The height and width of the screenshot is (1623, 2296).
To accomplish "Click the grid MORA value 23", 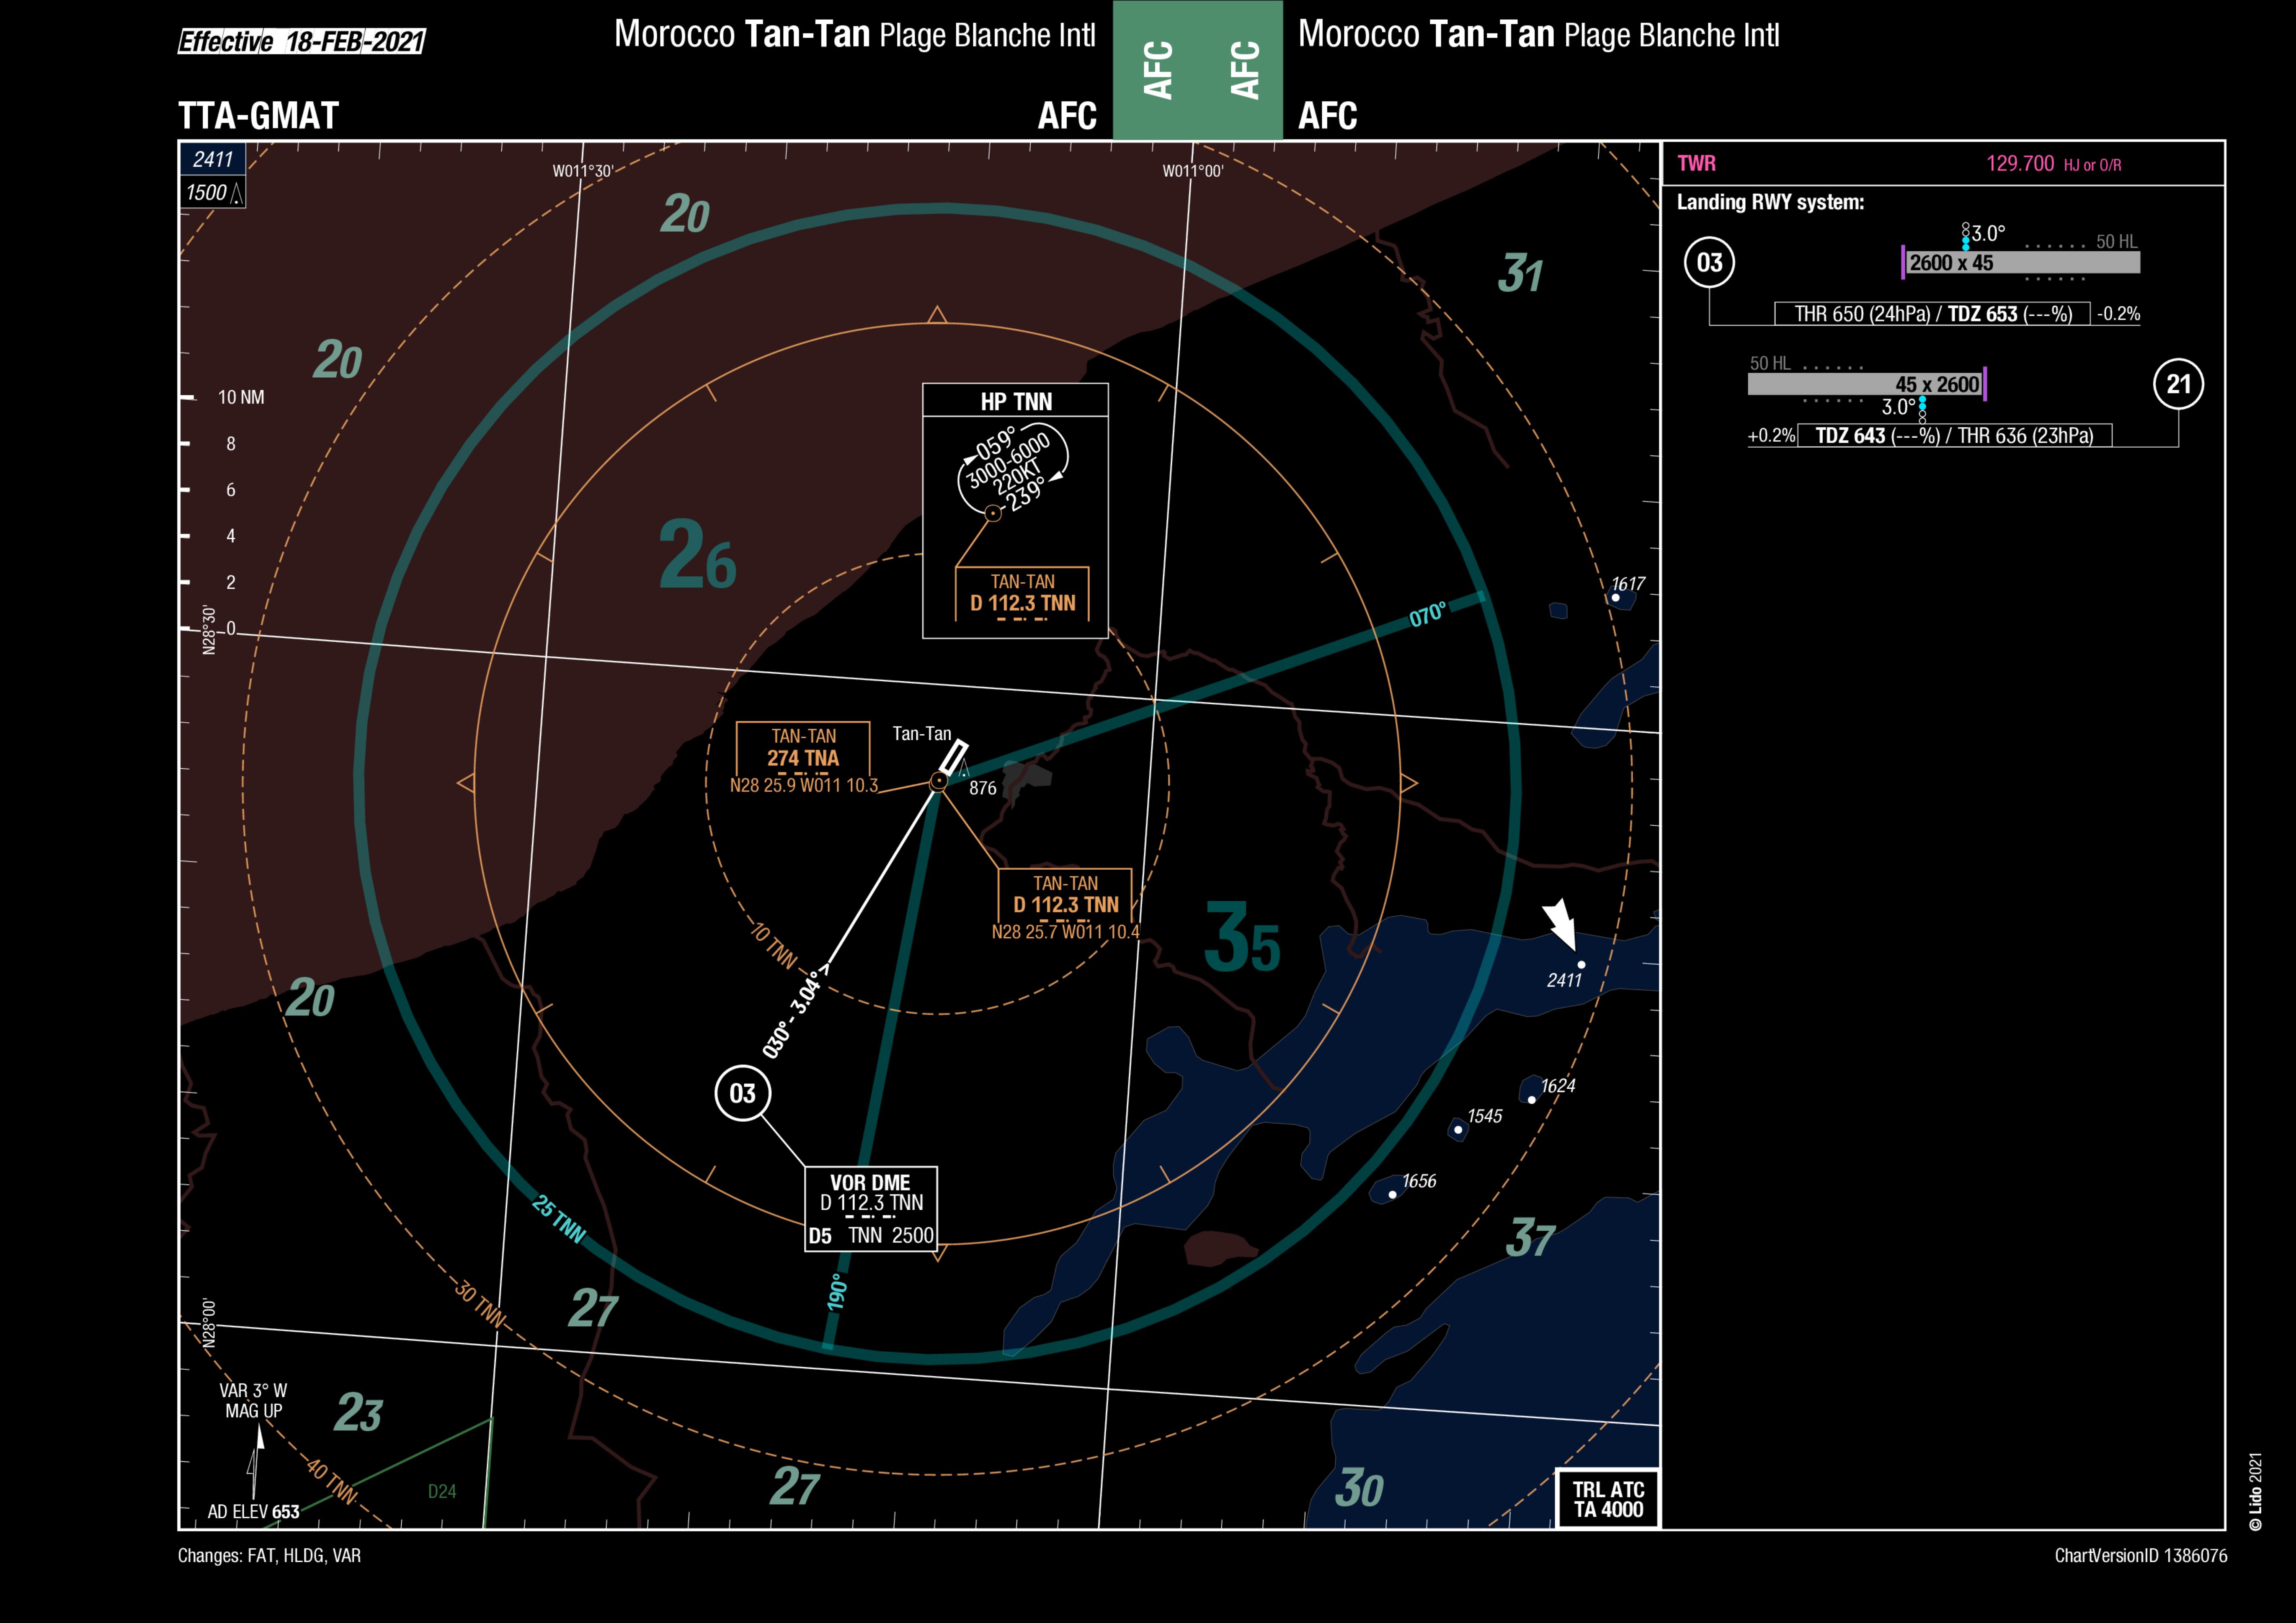I will (x=358, y=1412).
